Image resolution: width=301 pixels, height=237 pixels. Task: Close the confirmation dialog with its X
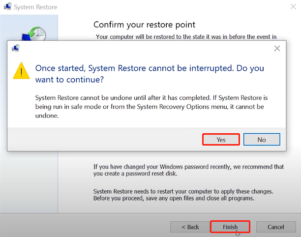(x=277, y=48)
